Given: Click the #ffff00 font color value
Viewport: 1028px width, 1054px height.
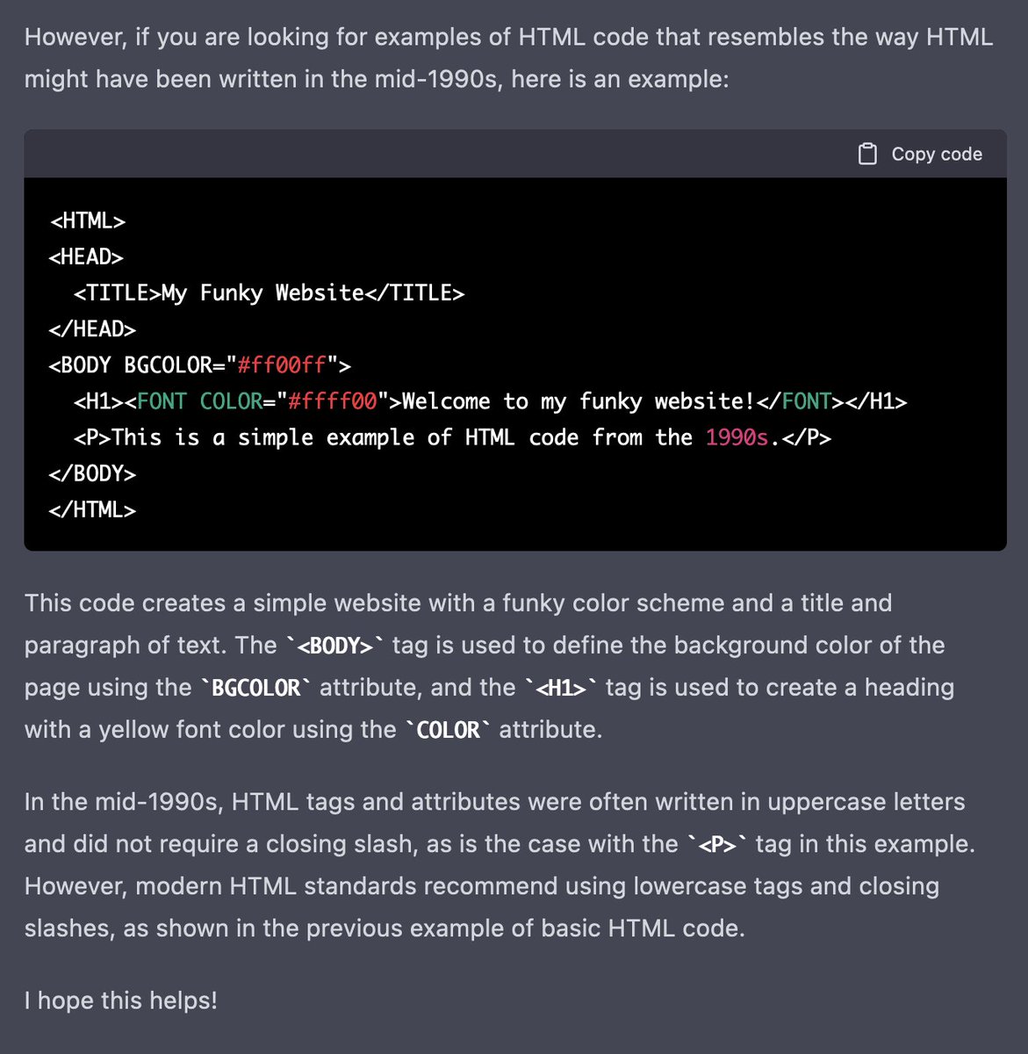Looking at the screenshot, I should pos(333,401).
